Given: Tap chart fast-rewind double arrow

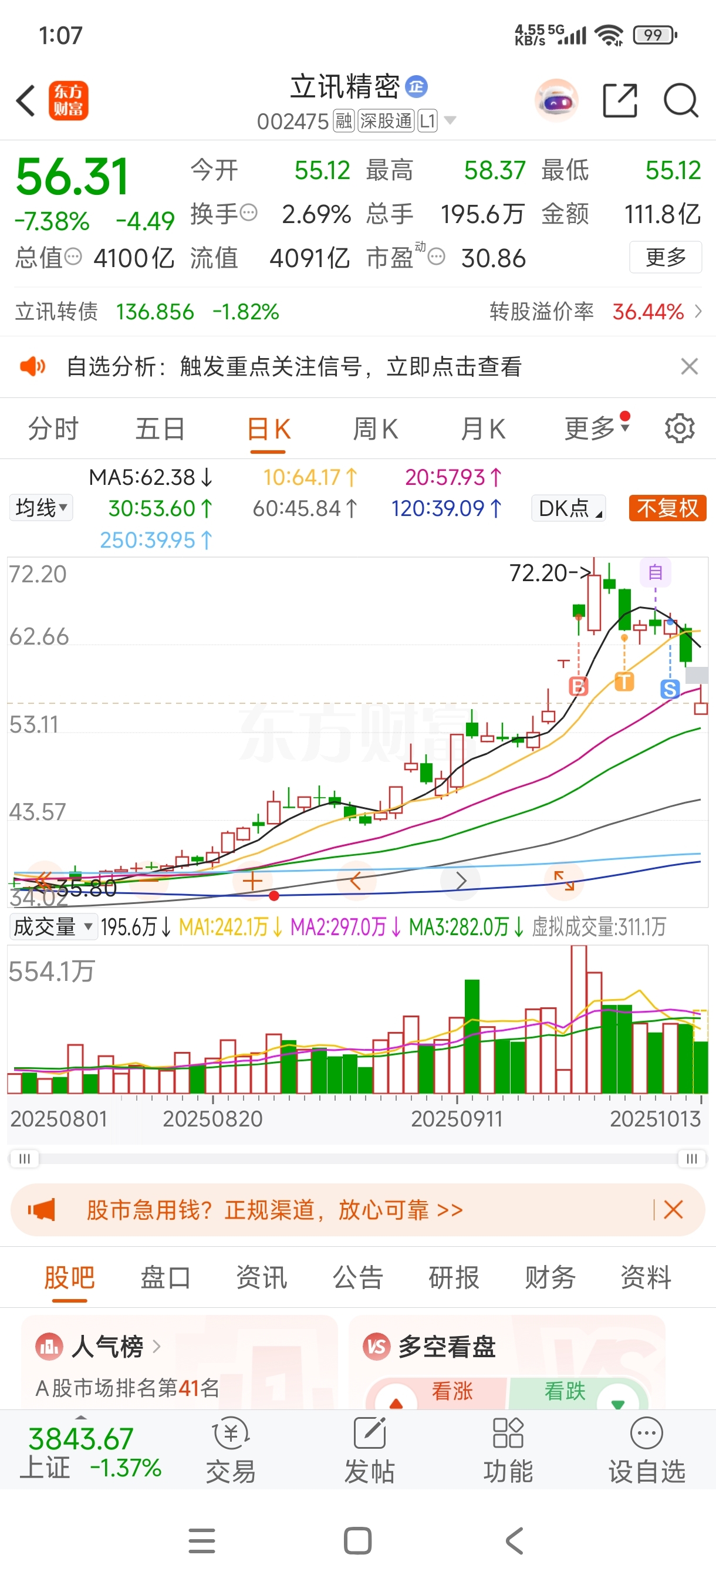Looking at the screenshot, I should pyautogui.click(x=45, y=880).
